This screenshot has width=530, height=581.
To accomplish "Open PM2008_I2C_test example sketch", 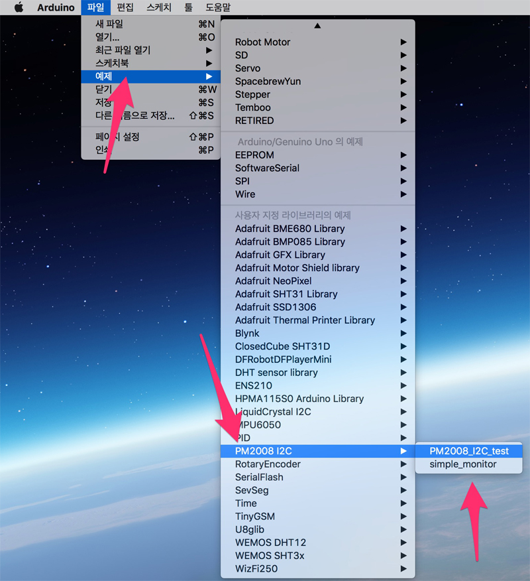I will (469, 451).
